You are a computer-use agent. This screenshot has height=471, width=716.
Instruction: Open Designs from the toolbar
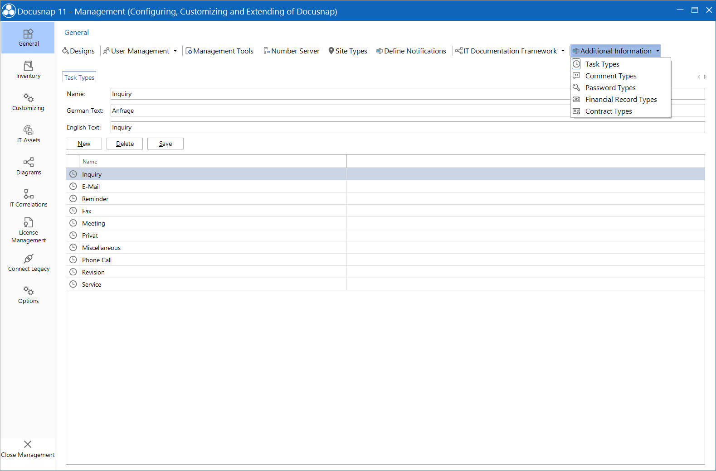pos(78,51)
